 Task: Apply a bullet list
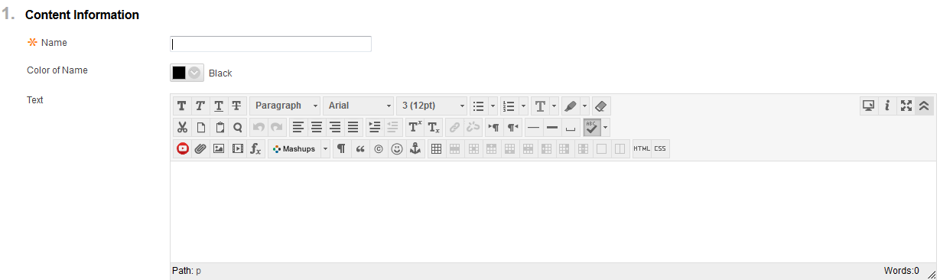[479, 106]
